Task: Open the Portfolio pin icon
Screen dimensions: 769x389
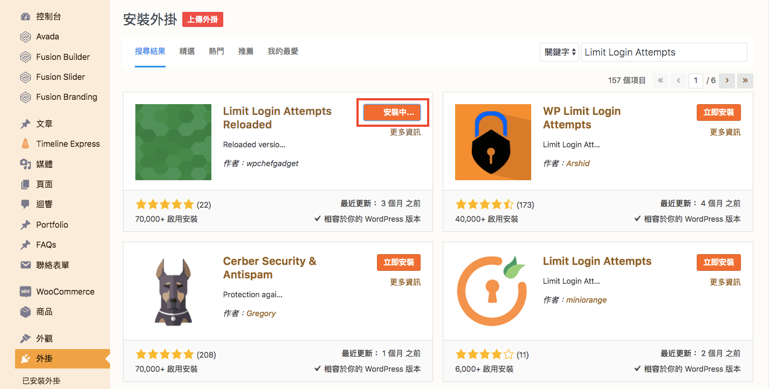Action: coord(25,224)
